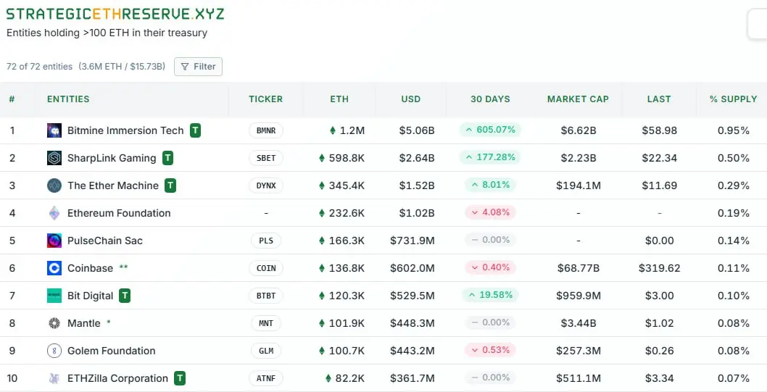Click the Bit Digital logo icon

54,296
